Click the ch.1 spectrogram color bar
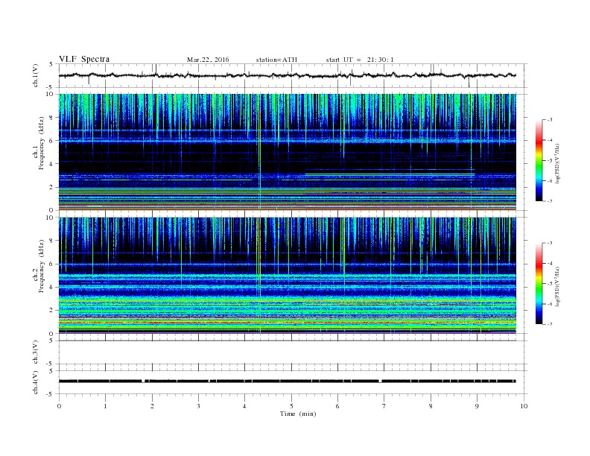This screenshot has height=456, width=590. click(539, 160)
